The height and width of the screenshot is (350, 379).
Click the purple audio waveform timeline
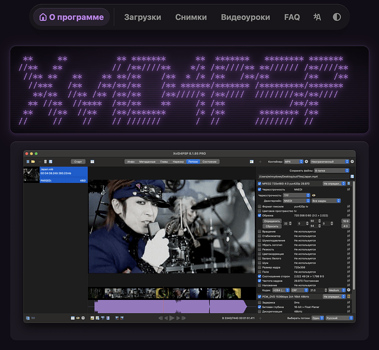point(170,307)
